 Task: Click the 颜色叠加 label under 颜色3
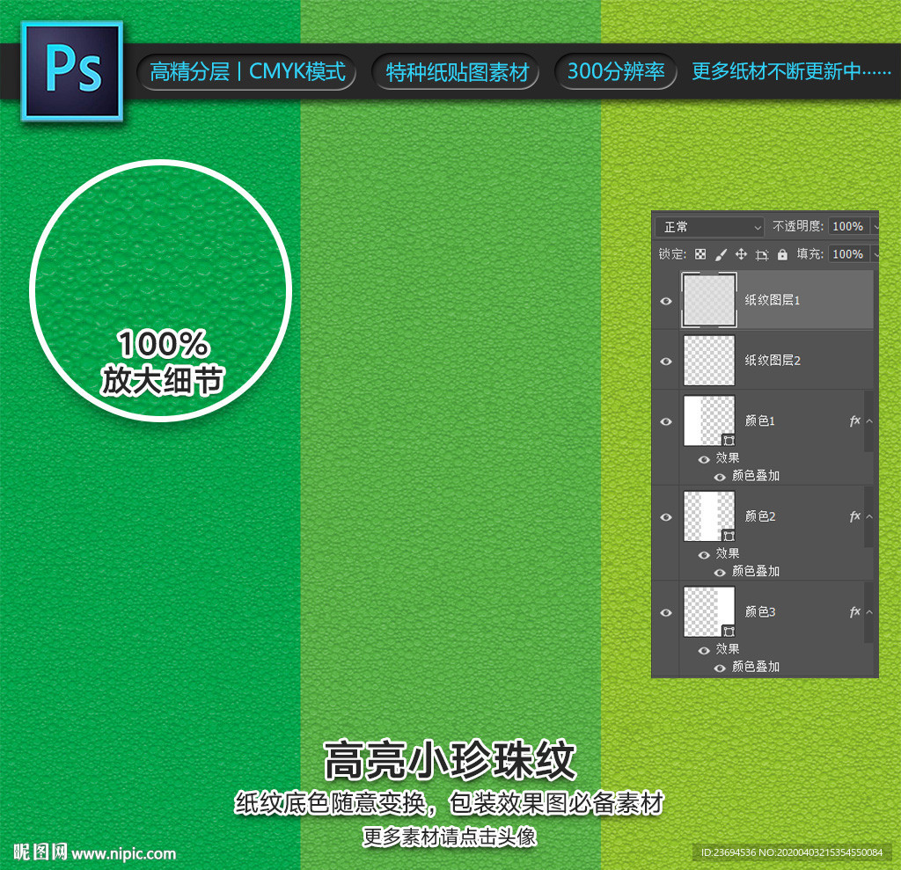[756, 667]
